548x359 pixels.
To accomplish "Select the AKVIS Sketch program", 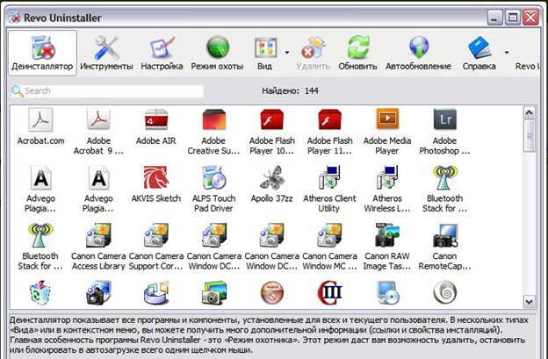I will 155,184.
